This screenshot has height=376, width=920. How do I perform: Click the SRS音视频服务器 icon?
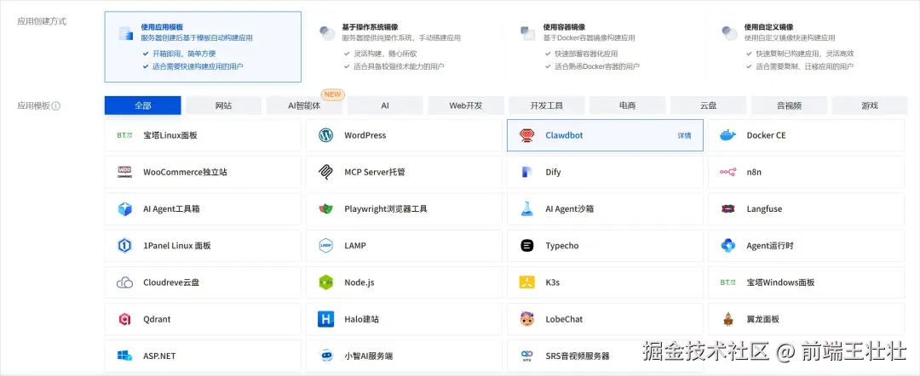527,356
